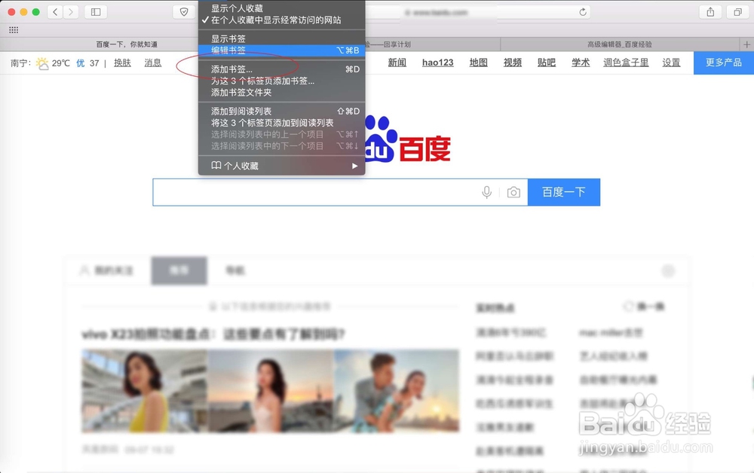The width and height of the screenshot is (754, 473).
Task: Choose 添加到阅读列表 menu item
Action: point(282,111)
